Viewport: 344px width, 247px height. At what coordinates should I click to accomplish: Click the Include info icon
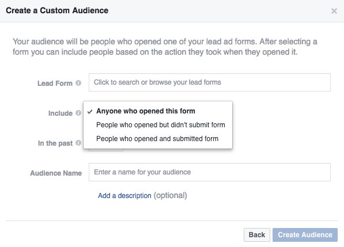78,113
